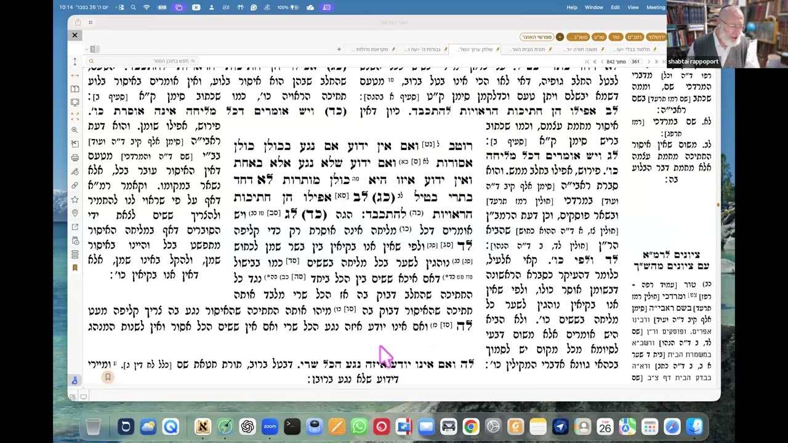Click the small bookmark icon at page bottom-left
This screenshot has height=443, width=788.
[108, 377]
